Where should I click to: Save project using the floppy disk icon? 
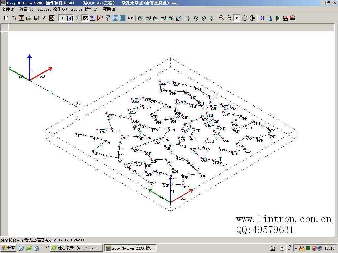(36, 18)
